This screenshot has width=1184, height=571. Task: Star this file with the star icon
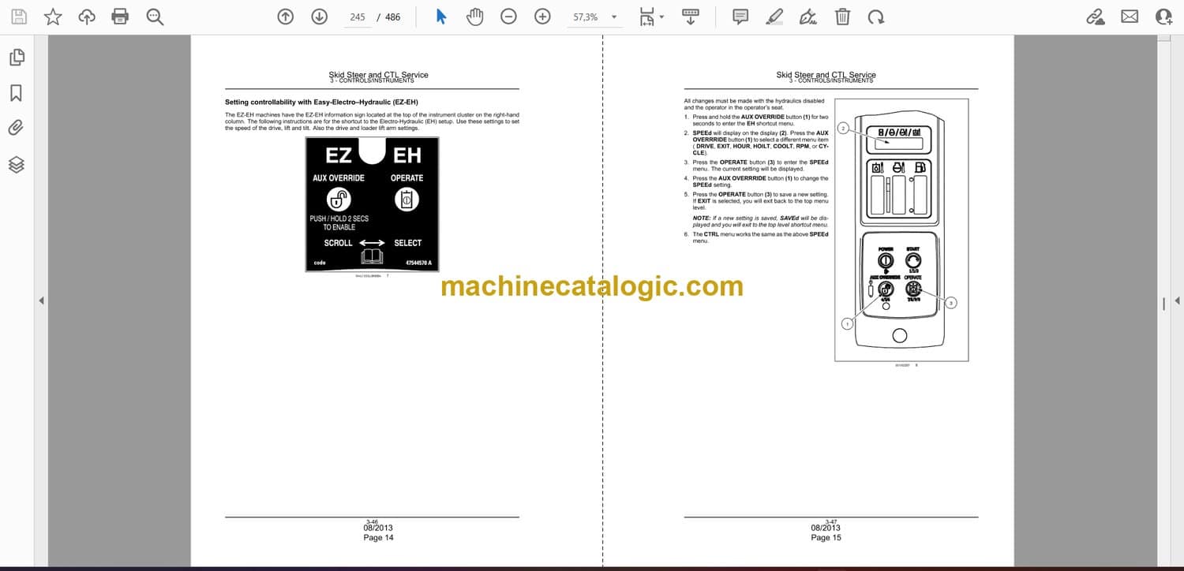point(53,17)
